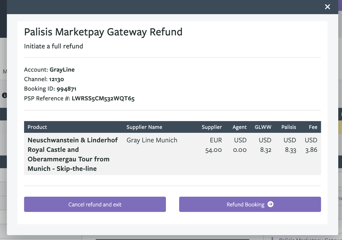This screenshot has height=240, width=342.
Task: Select PSP Reference LWRSS5CM532WQT65
Action: pos(103,98)
